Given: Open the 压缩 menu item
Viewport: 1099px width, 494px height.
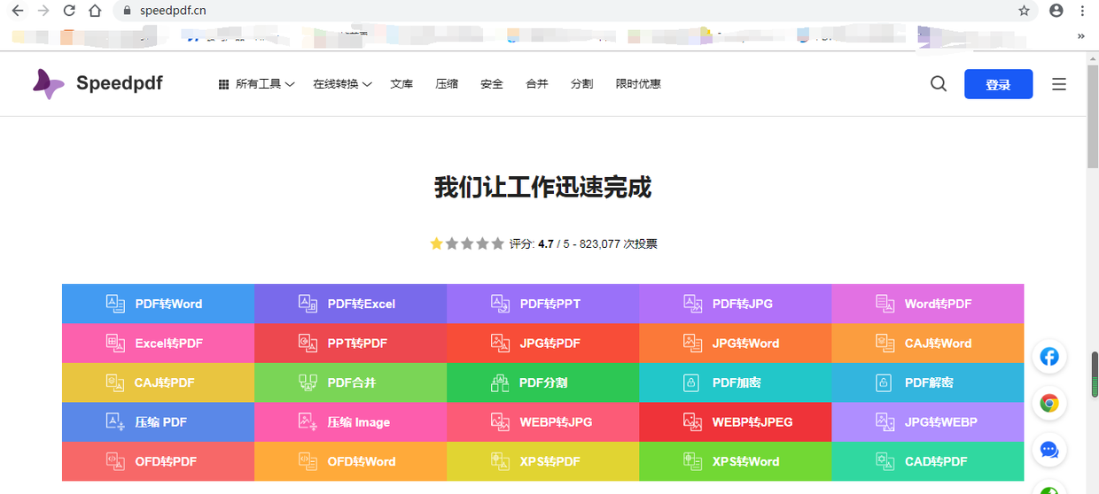Looking at the screenshot, I should click(x=447, y=84).
